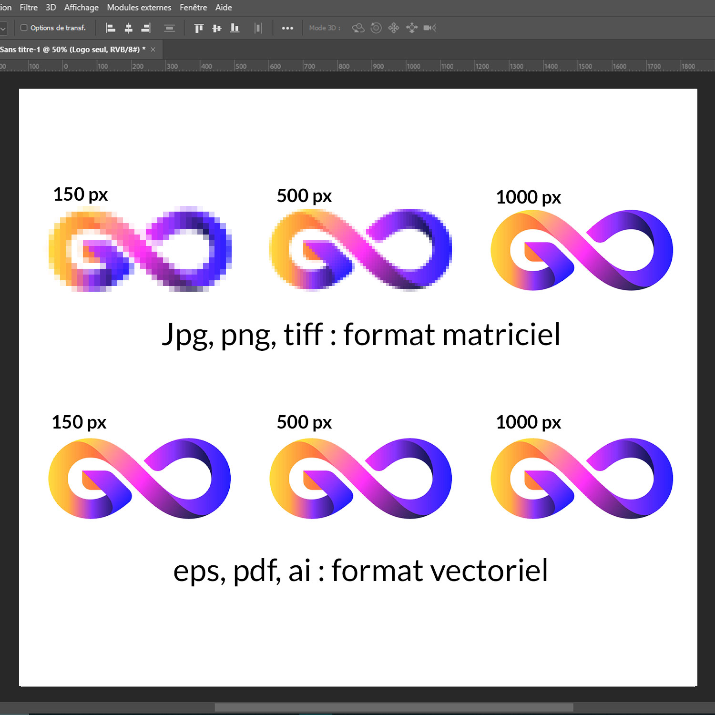This screenshot has width=715, height=715.
Task: Open the Modules externes menu
Action: (139, 8)
